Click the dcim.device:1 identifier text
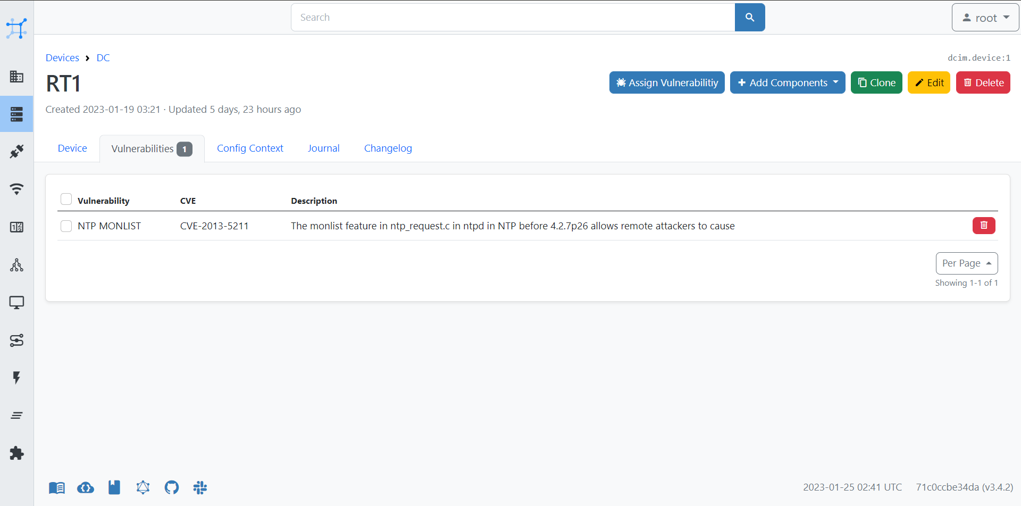This screenshot has height=506, width=1021. pos(979,58)
